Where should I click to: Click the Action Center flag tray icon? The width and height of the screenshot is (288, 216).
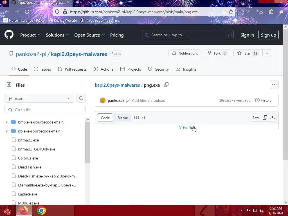pos(248,210)
